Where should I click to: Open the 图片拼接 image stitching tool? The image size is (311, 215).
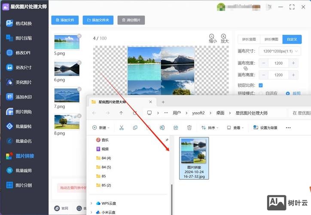(x=20, y=156)
